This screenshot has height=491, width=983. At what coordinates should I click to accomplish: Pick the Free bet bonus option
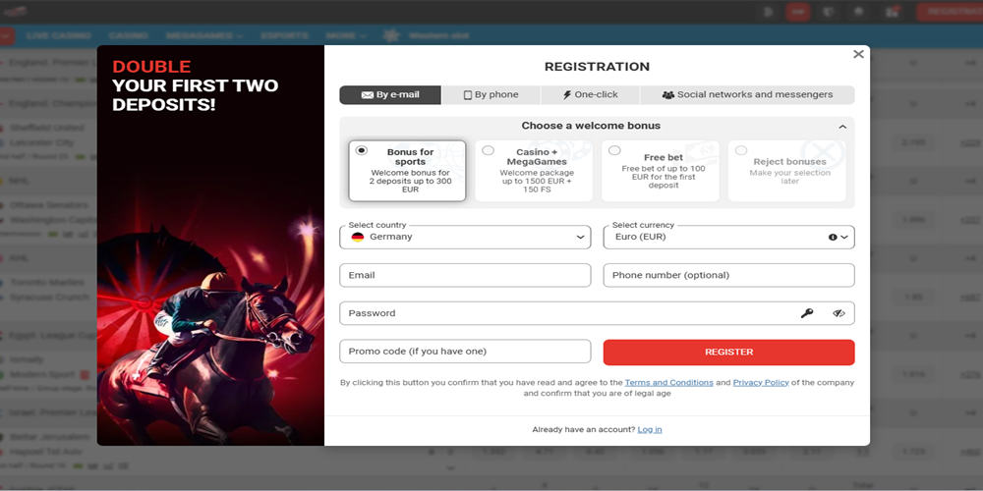click(661, 171)
